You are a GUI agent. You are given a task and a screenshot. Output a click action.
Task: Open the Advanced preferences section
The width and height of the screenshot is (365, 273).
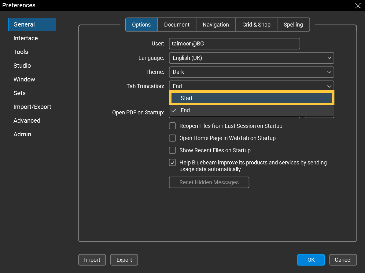pos(27,120)
